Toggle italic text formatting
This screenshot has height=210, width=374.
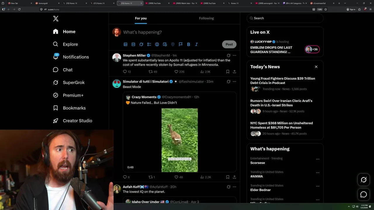(x=196, y=44)
